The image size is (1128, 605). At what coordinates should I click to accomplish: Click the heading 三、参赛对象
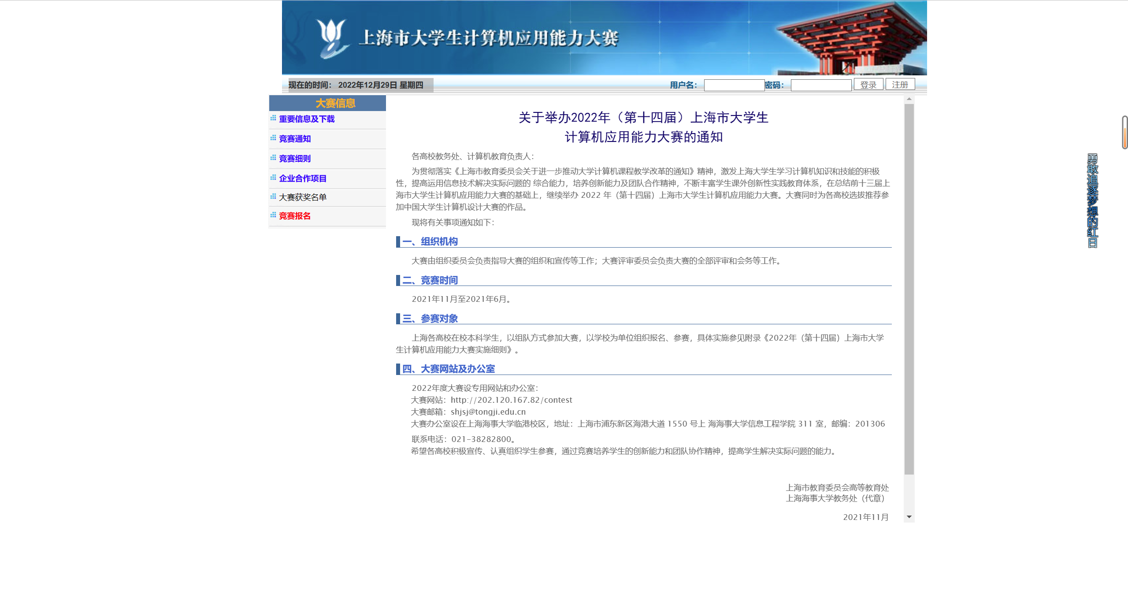coord(430,319)
